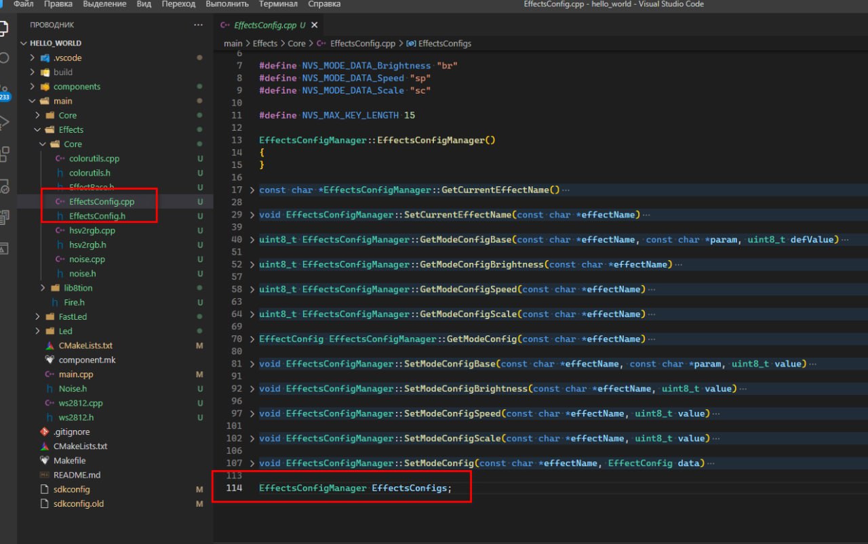Open the Run and Debug view

pyautogui.click(x=3, y=123)
